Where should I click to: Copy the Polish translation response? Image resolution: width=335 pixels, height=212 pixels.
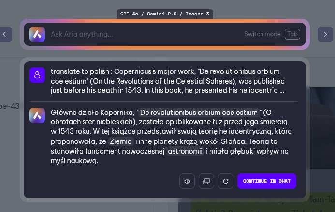click(x=206, y=181)
